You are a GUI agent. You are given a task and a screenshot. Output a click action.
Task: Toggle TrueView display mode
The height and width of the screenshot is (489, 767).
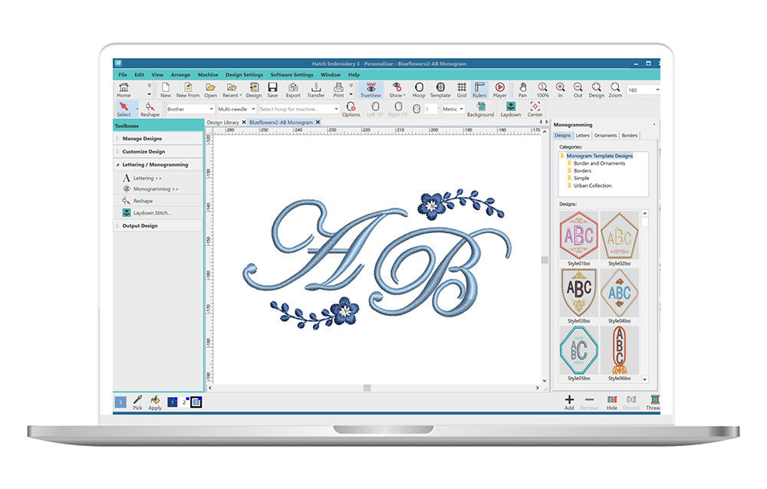click(x=371, y=90)
